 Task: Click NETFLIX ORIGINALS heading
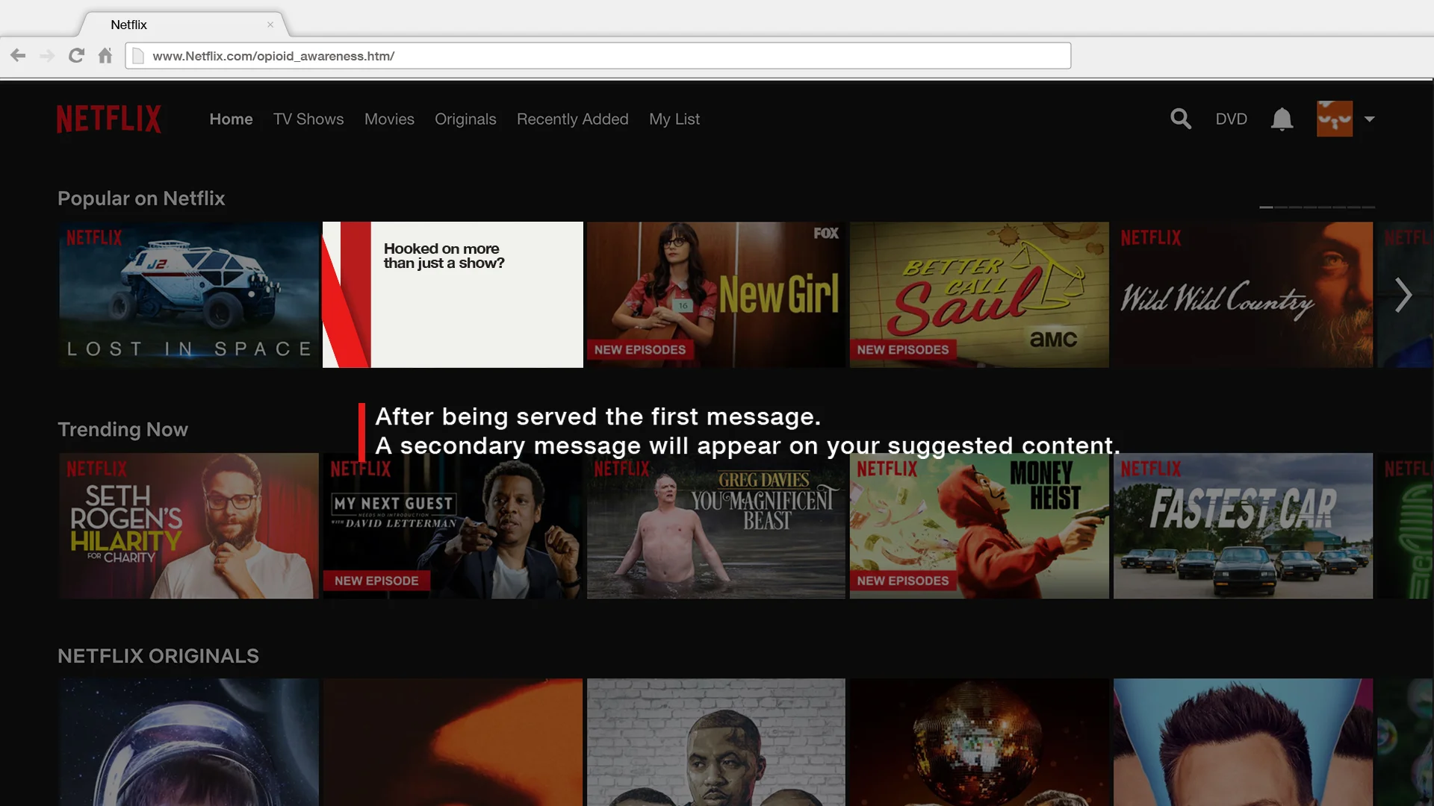[x=158, y=656]
